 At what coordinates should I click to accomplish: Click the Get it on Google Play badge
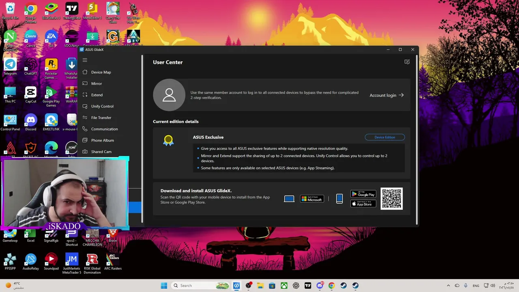tap(363, 194)
